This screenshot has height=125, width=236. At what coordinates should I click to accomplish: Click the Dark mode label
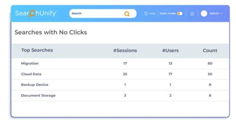[168, 13]
